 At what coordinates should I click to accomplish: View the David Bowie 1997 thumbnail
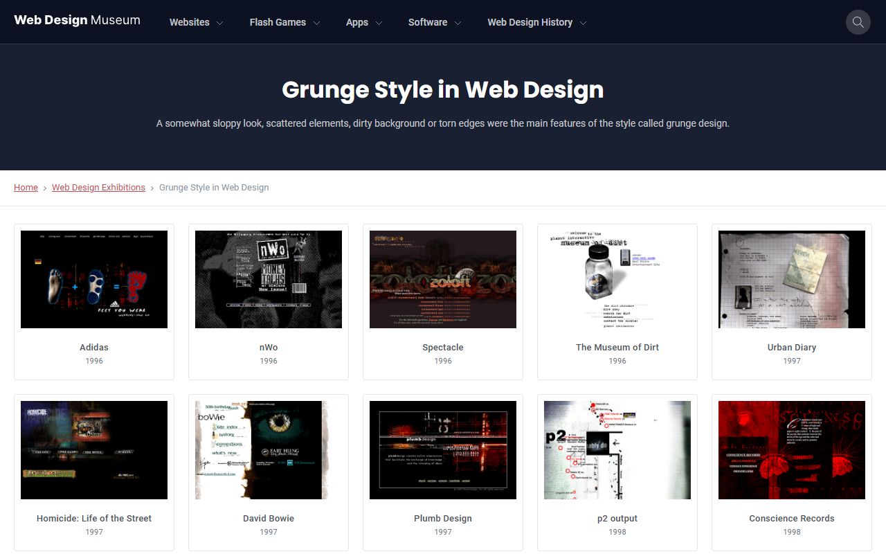coord(268,449)
